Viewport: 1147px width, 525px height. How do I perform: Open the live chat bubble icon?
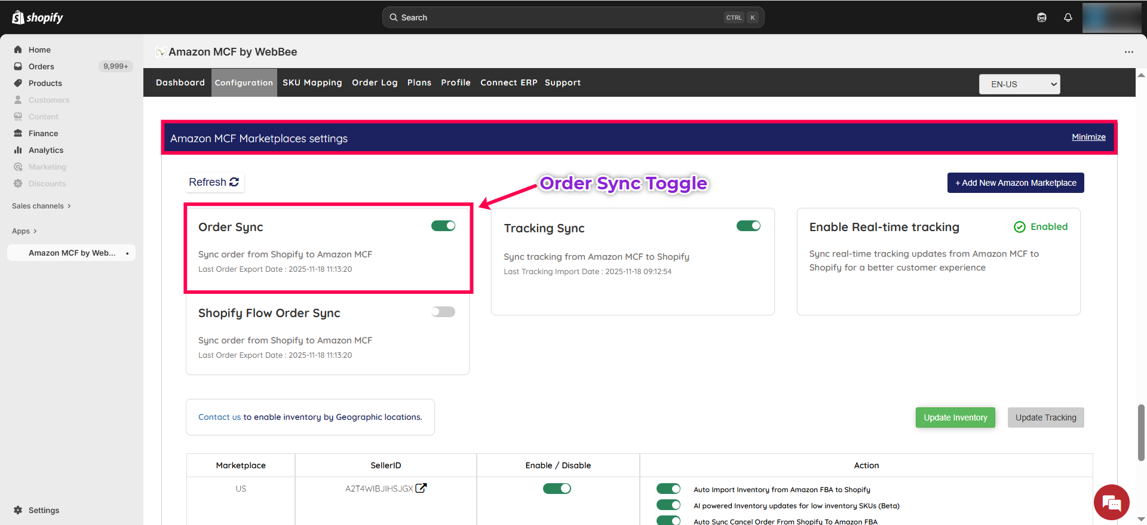[x=1111, y=502]
